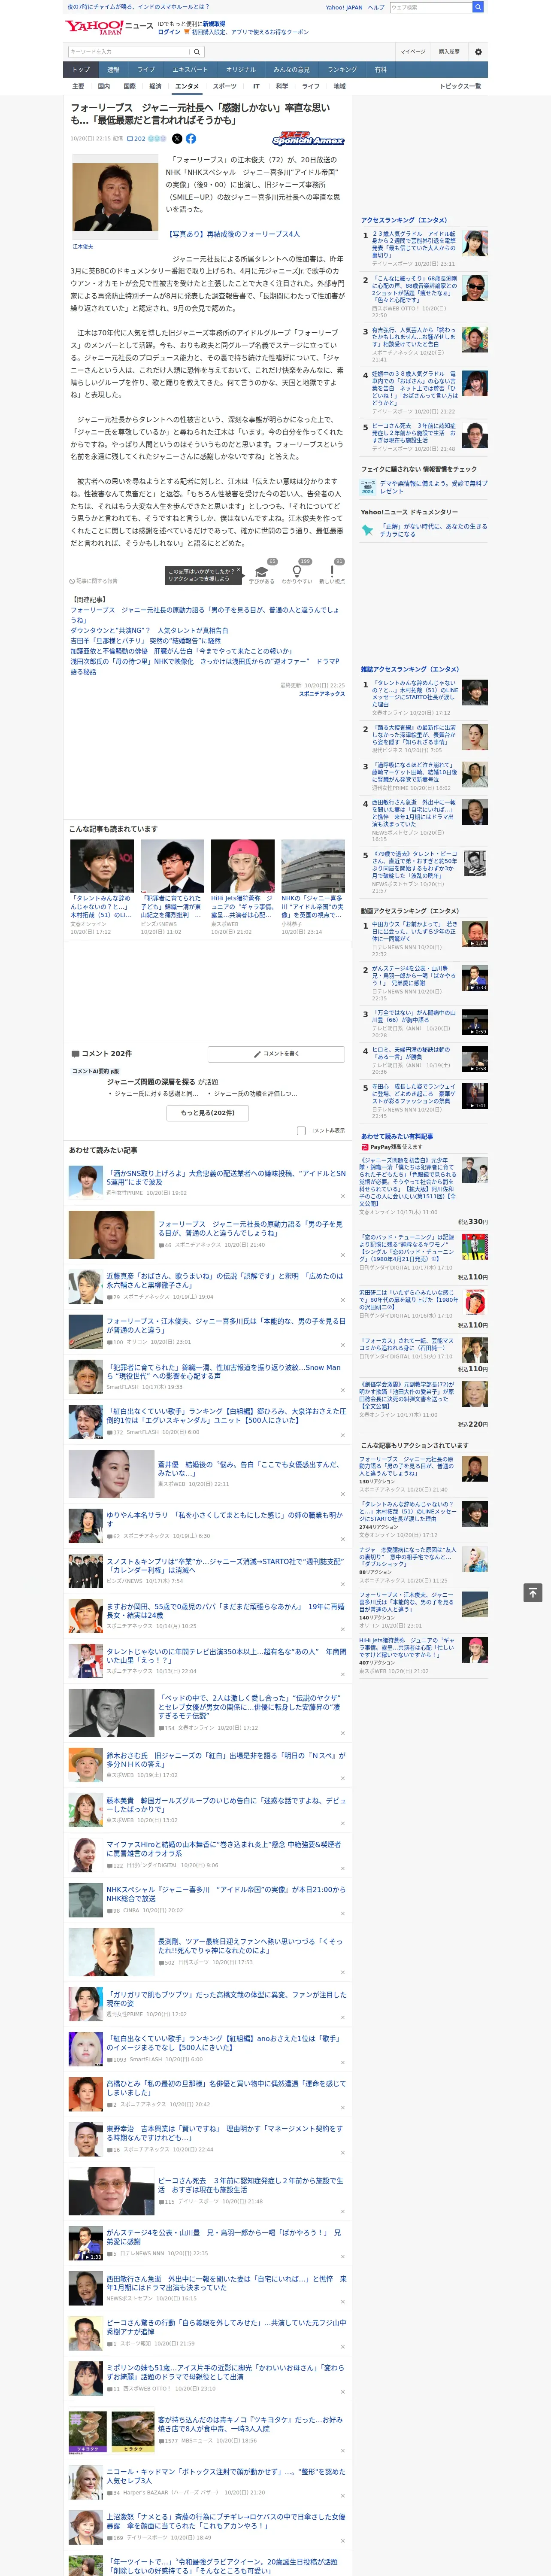
Task: Select the ライブ tab in dark nav bar
Action: (x=146, y=70)
